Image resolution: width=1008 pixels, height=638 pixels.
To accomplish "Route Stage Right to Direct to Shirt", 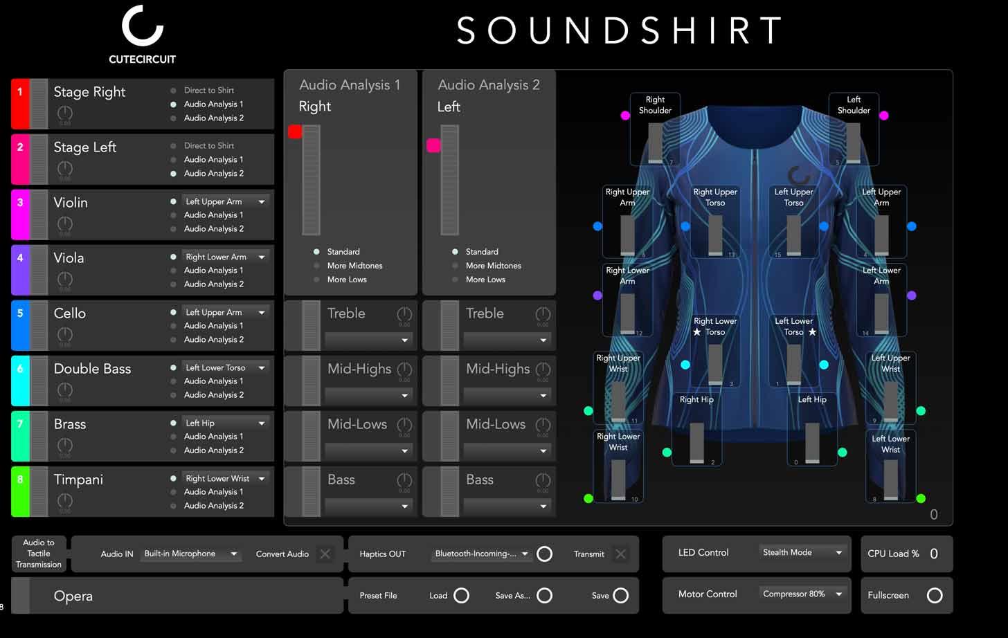I will pos(173,91).
